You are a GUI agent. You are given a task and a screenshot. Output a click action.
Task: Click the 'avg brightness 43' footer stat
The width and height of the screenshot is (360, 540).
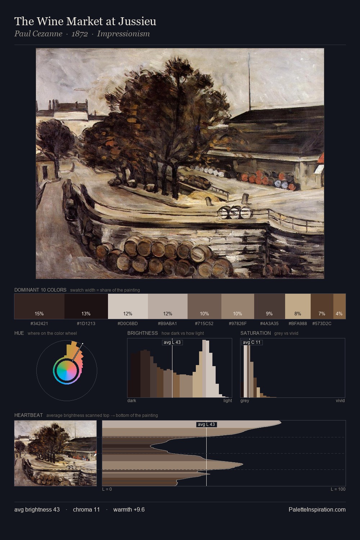(x=37, y=509)
